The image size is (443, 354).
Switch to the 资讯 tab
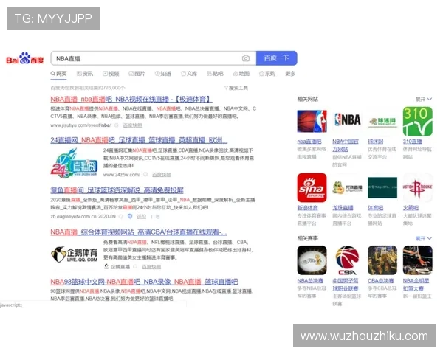pyautogui.click(x=85, y=74)
